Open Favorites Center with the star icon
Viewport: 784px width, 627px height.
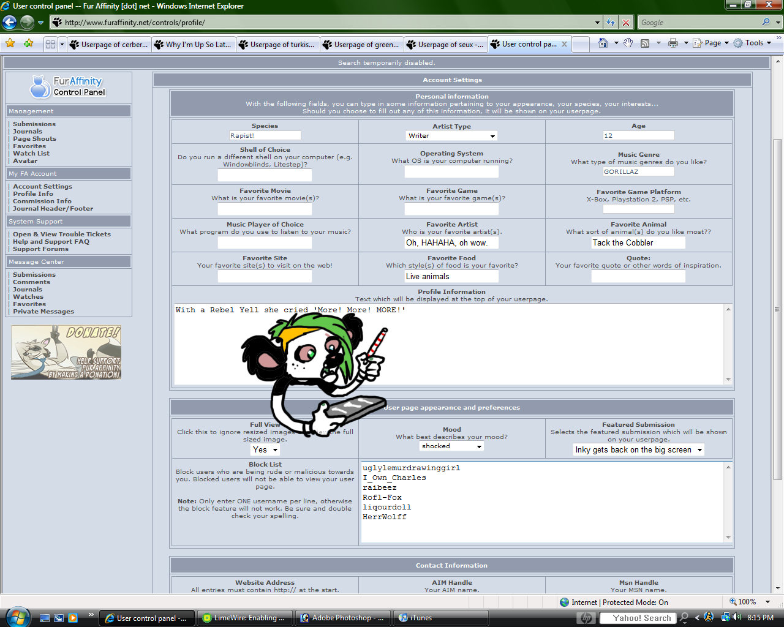pos(10,43)
